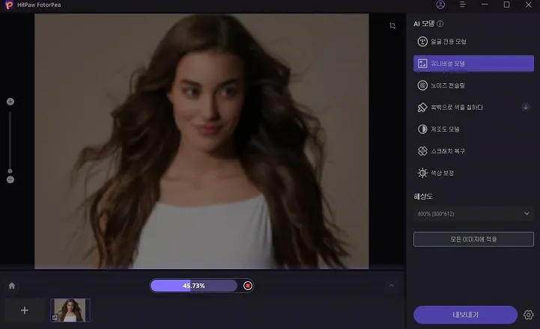Image resolution: width=540 pixels, height=329 pixels.
Task: Click the zoom in plus icon
Action: tap(10, 102)
